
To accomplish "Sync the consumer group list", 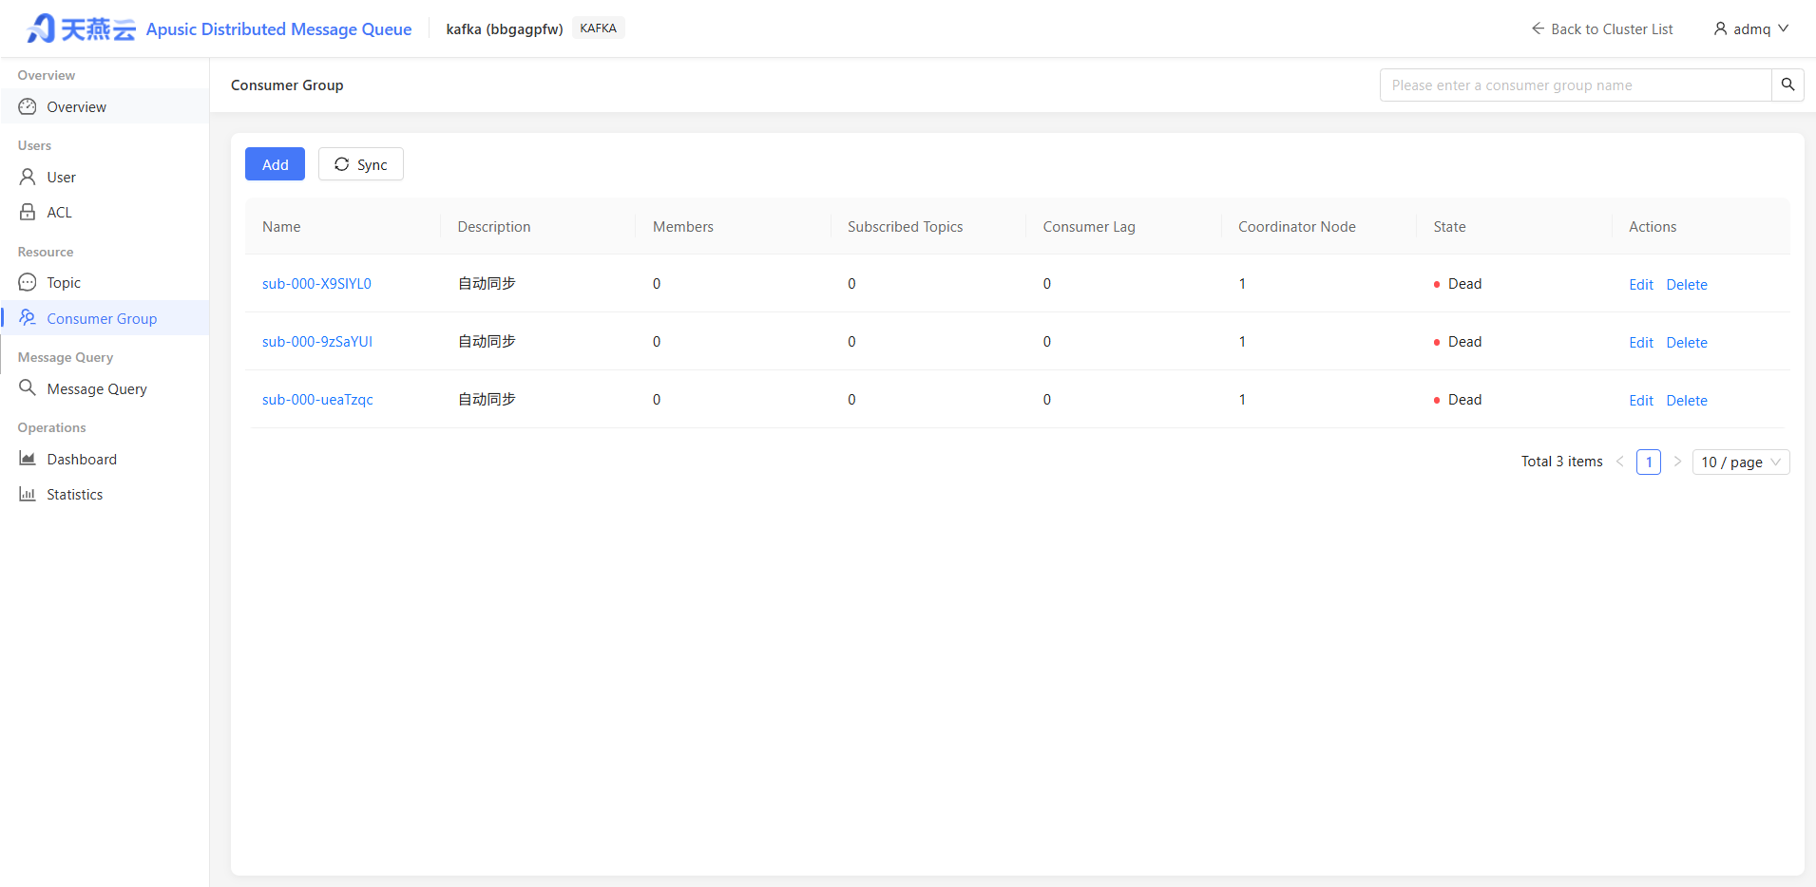I will pos(361,163).
